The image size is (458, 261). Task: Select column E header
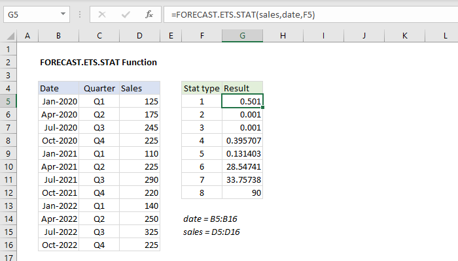[x=171, y=36]
